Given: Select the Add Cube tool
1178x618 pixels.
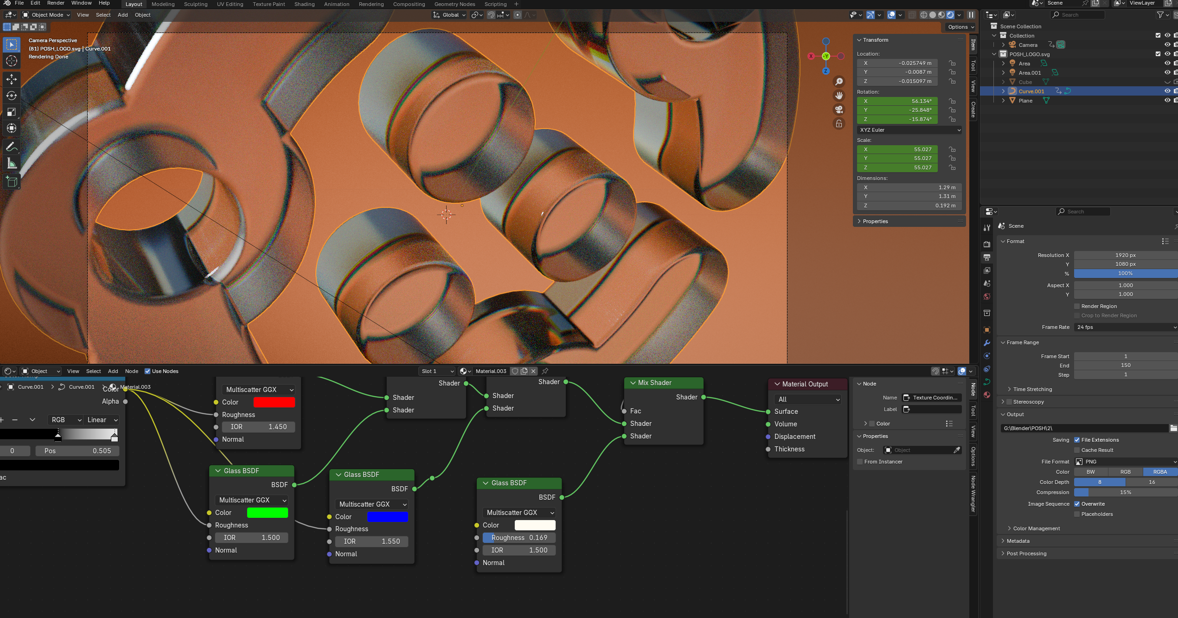Looking at the screenshot, I should tap(12, 181).
